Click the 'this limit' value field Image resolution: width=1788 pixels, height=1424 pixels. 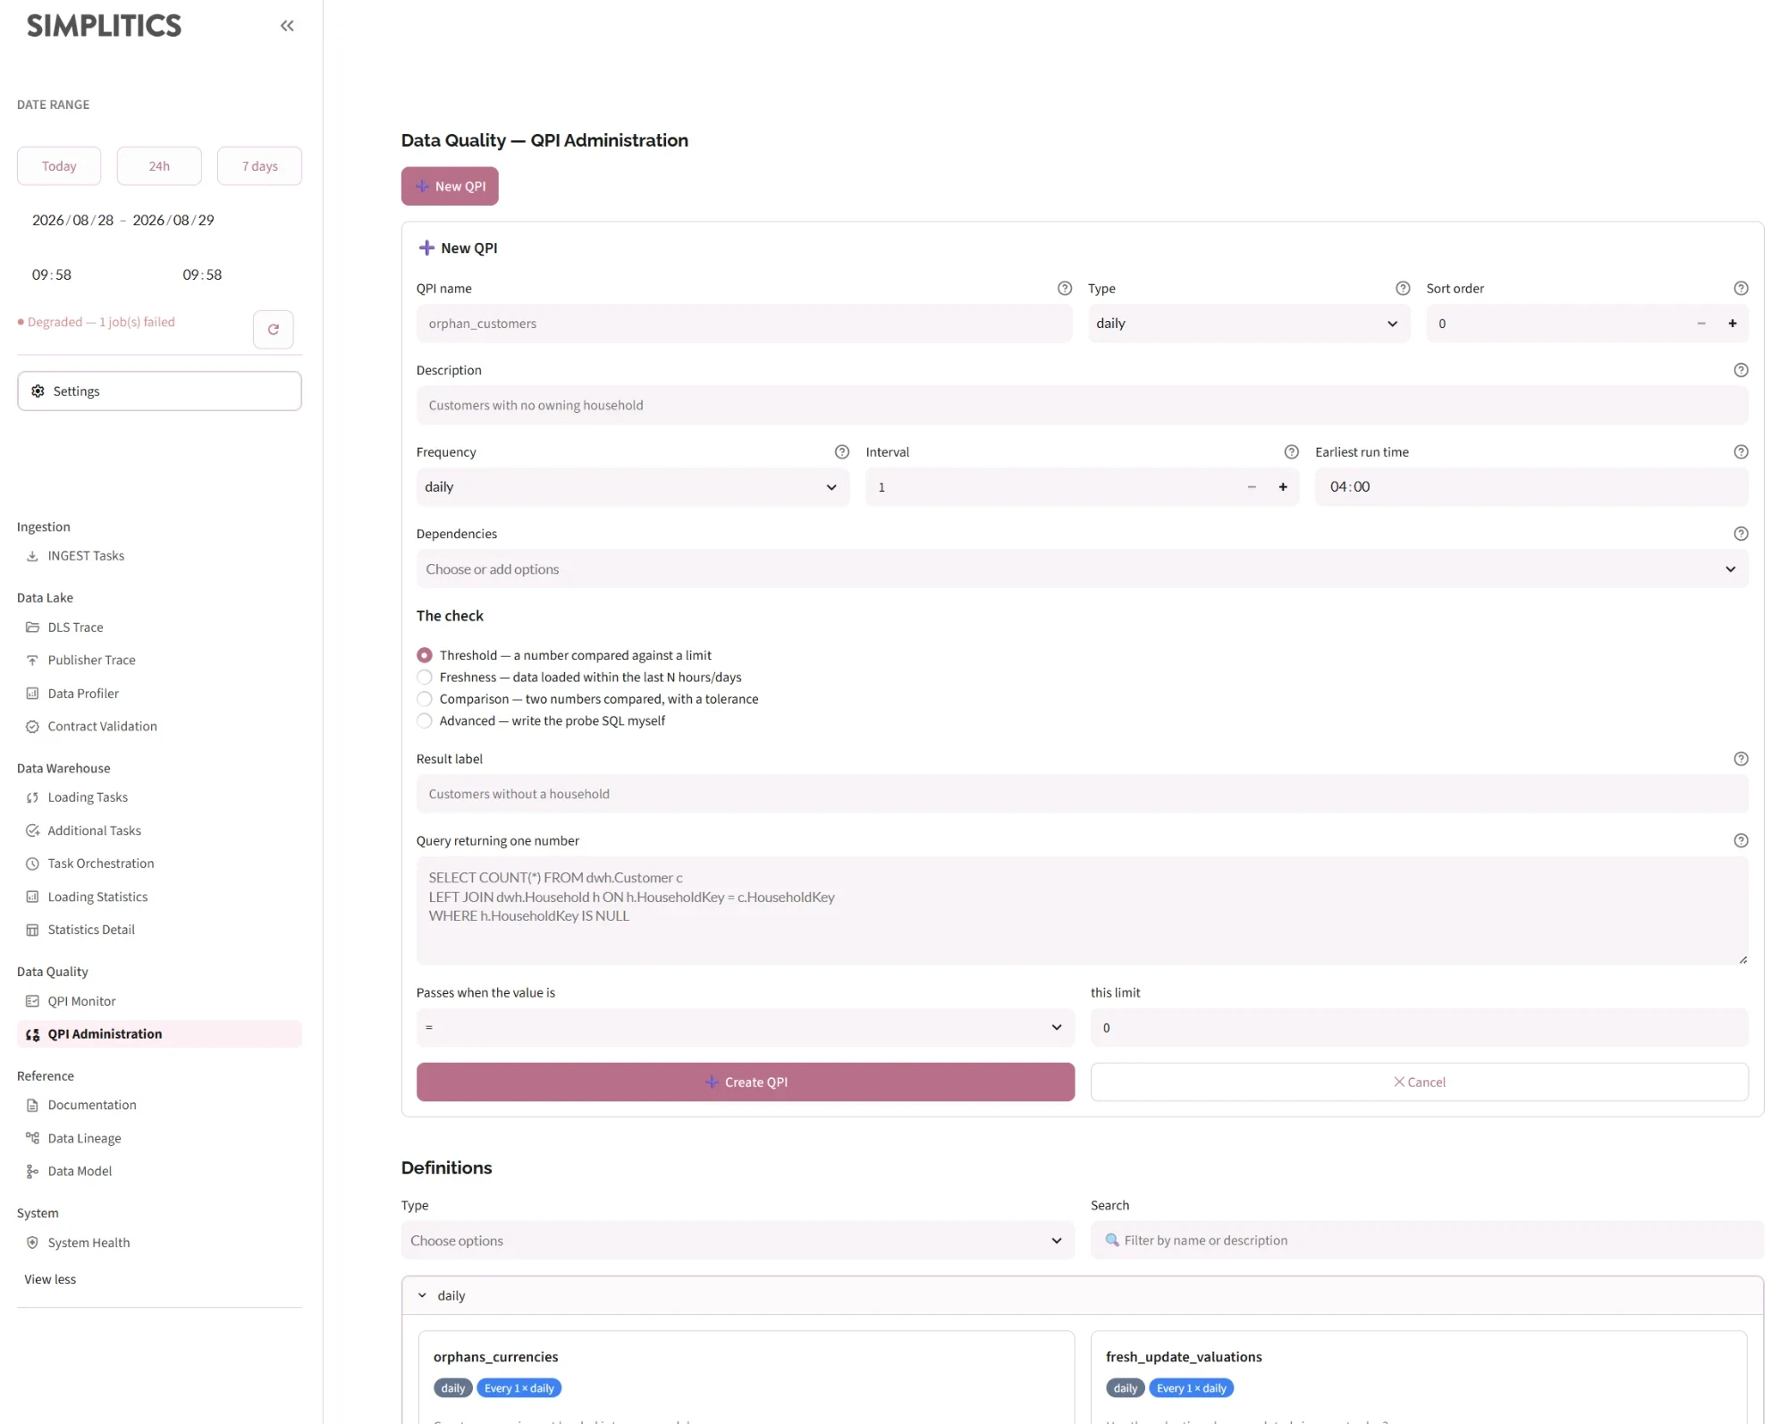pyautogui.click(x=1419, y=1028)
